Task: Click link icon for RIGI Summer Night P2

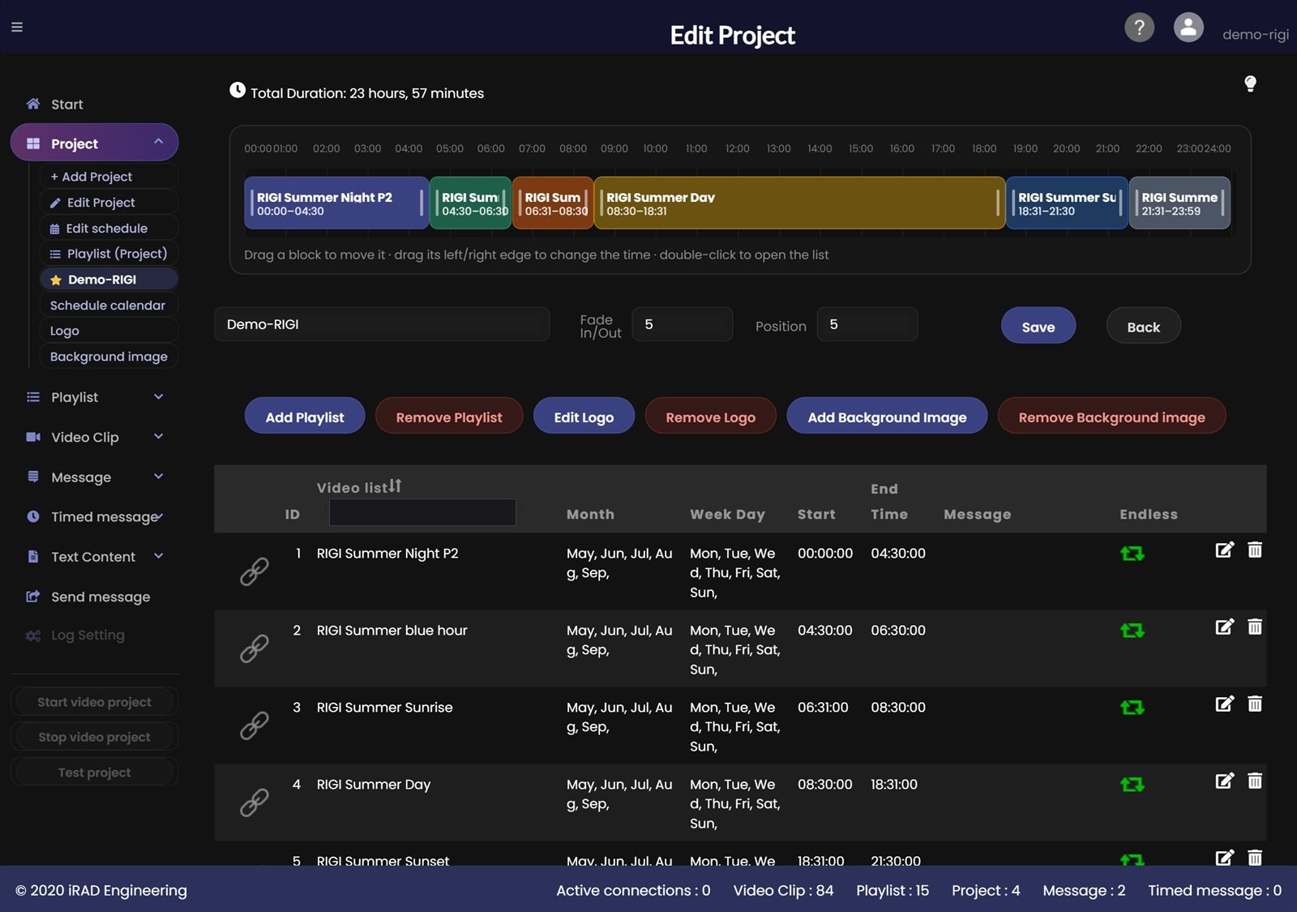Action: [254, 572]
